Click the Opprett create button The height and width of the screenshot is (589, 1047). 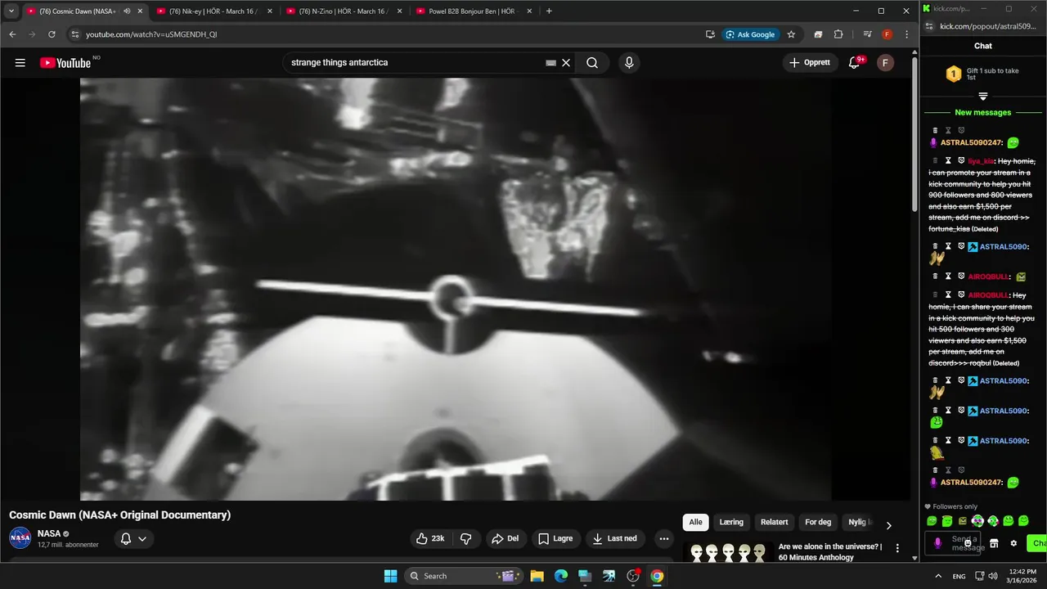point(810,63)
